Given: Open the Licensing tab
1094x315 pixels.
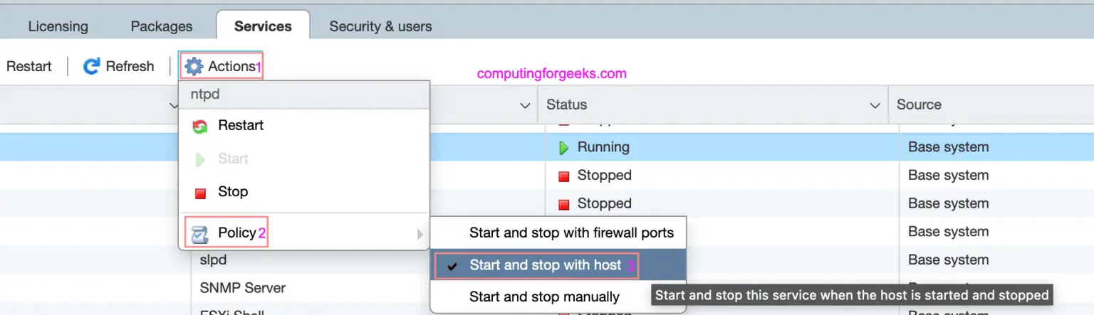Looking at the screenshot, I should pos(58,26).
